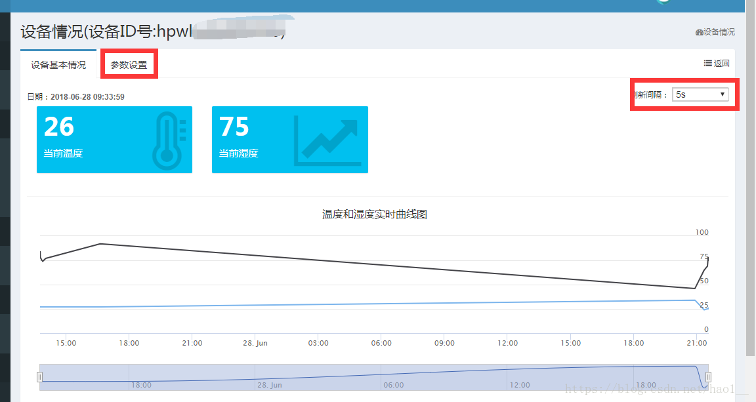
Task: Click the 28. Jun label on the chart's time axis
Action: tap(255, 343)
